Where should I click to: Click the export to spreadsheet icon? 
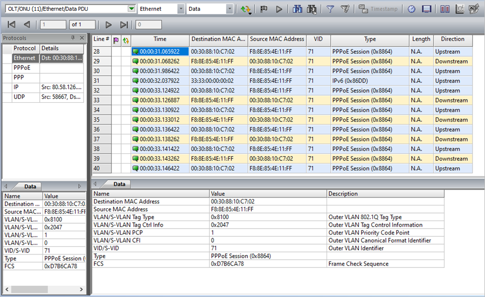coord(474,9)
